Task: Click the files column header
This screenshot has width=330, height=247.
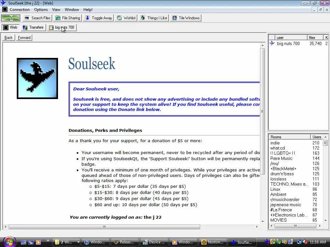Action: 315,38
